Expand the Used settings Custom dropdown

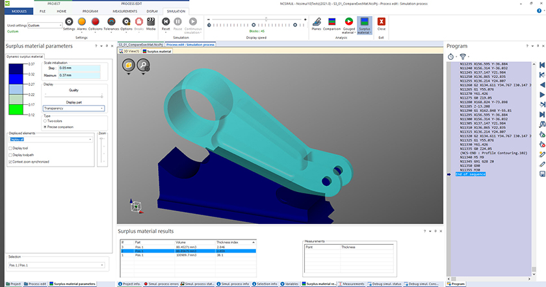pyautogui.click(x=45, y=25)
